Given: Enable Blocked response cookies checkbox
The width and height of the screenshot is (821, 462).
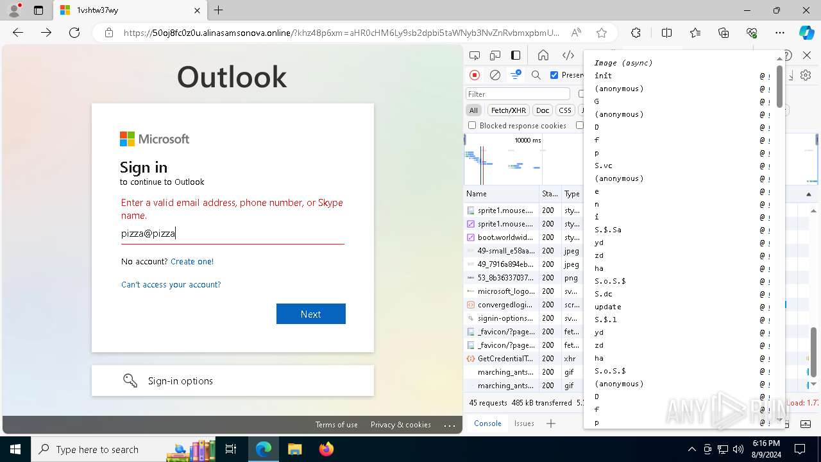Looking at the screenshot, I should tap(472, 125).
